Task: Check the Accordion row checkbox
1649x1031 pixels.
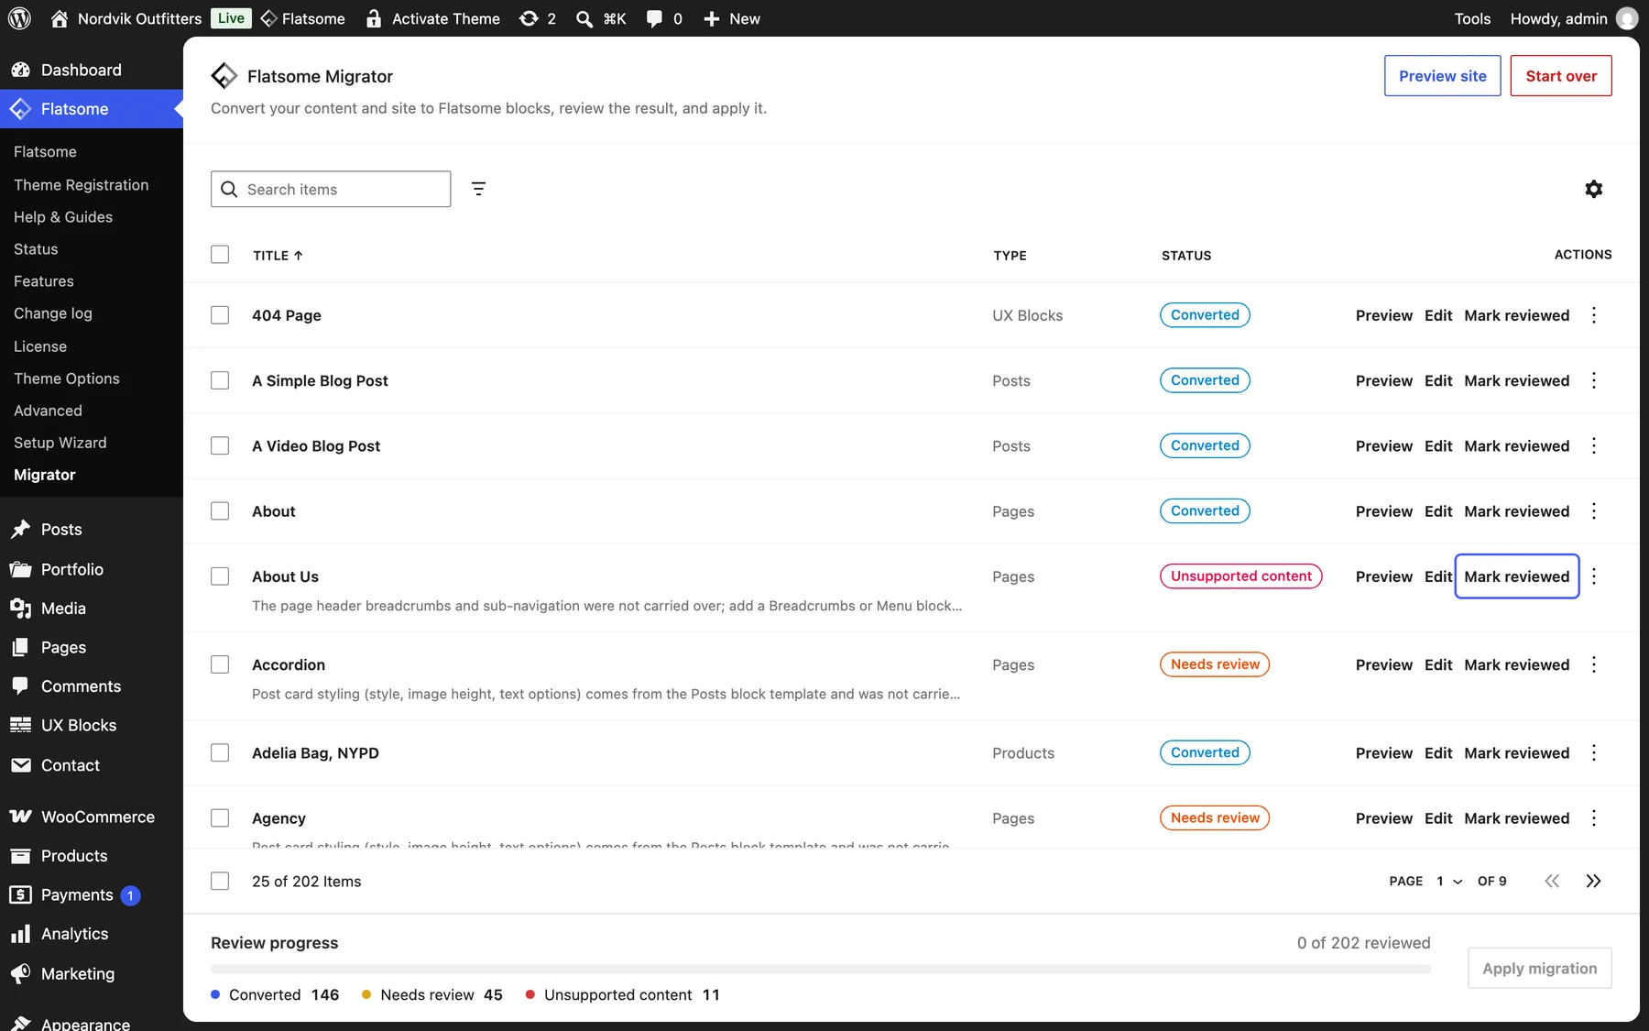Action: [x=220, y=664]
